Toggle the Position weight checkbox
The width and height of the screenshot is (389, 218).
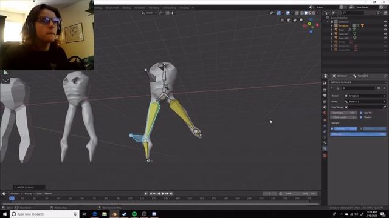(332, 128)
